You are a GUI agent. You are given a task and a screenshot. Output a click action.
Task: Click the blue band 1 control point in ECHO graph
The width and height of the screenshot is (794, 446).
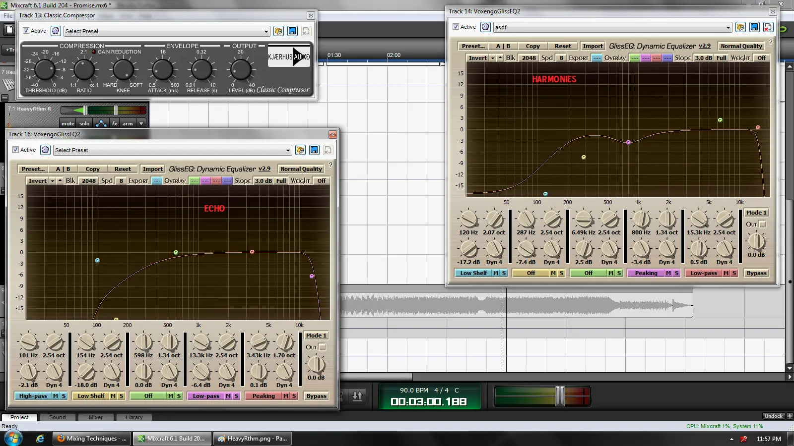[97, 260]
